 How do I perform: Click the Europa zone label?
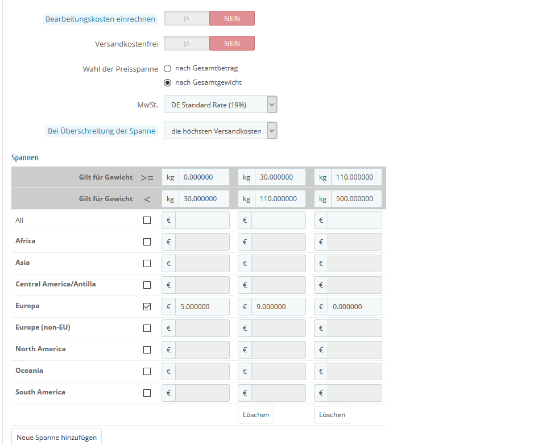coord(27,306)
